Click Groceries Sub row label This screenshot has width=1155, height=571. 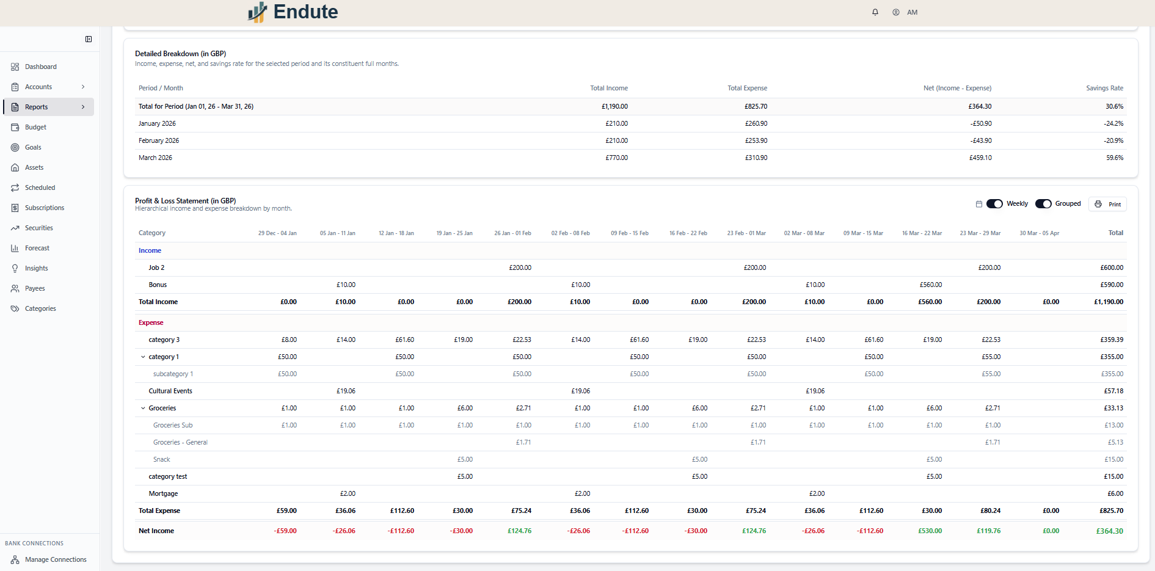point(173,425)
